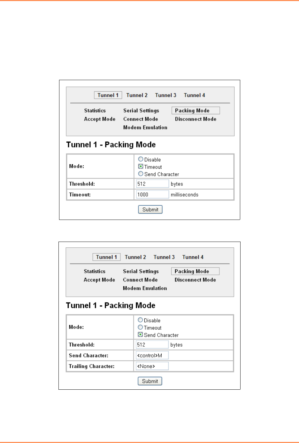
Task: Go to Statistics in the top panel
Action: tap(95, 110)
